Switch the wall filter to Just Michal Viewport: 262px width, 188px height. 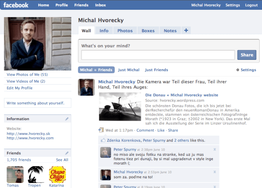pyautogui.click(x=129, y=70)
